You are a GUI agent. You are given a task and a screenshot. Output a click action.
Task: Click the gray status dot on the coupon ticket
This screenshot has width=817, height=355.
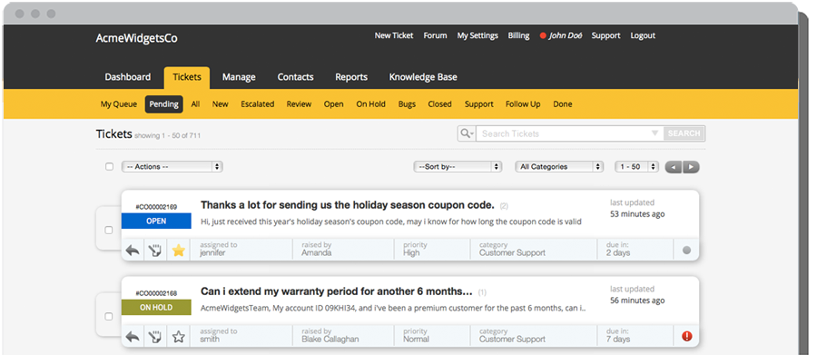(x=687, y=251)
